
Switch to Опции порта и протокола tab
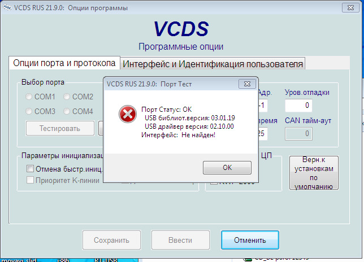click(x=64, y=63)
